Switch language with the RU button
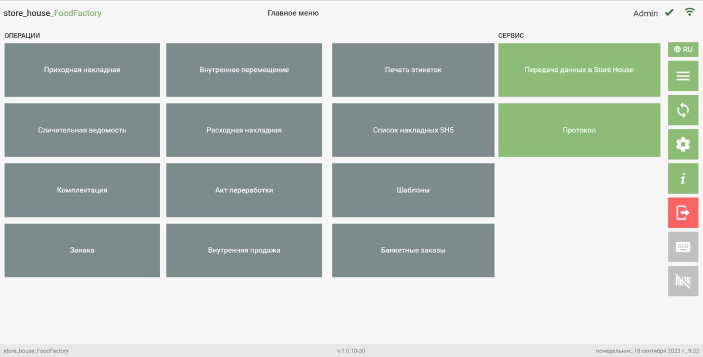The image size is (703, 357). pos(683,50)
